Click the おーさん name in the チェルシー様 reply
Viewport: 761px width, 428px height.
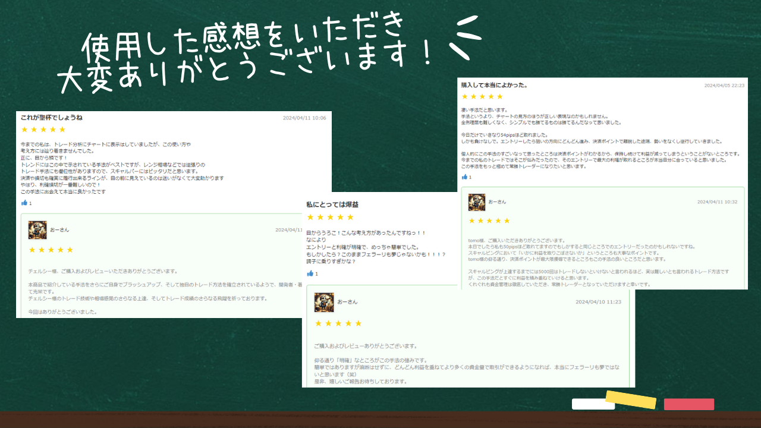coord(59,230)
